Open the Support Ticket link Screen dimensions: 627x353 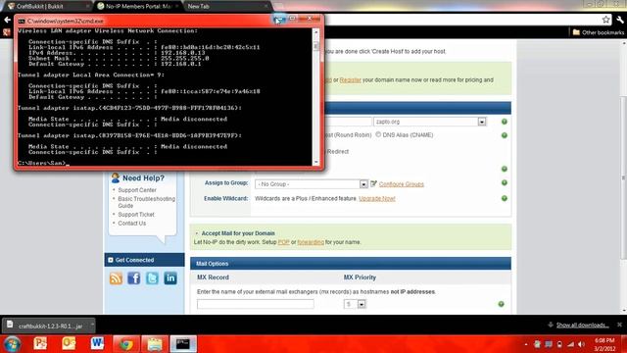pos(136,215)
